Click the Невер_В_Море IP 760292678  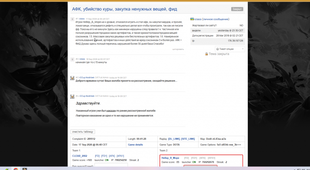pyautogui.click(x=208, y=162)
